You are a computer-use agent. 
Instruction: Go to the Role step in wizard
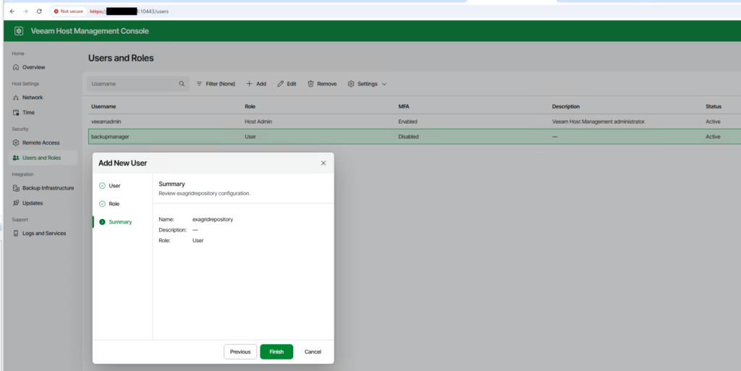(114, 204)
